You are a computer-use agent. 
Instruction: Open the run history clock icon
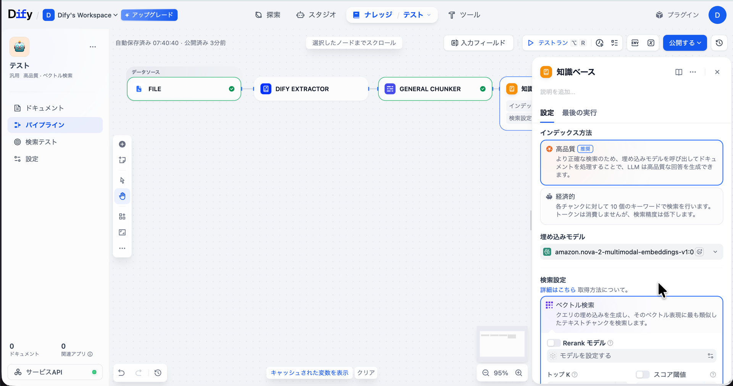pyautogui.click(x=600, y=43)
